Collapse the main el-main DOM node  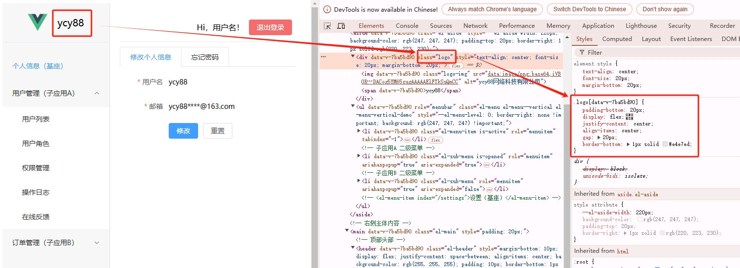point(347,231)
